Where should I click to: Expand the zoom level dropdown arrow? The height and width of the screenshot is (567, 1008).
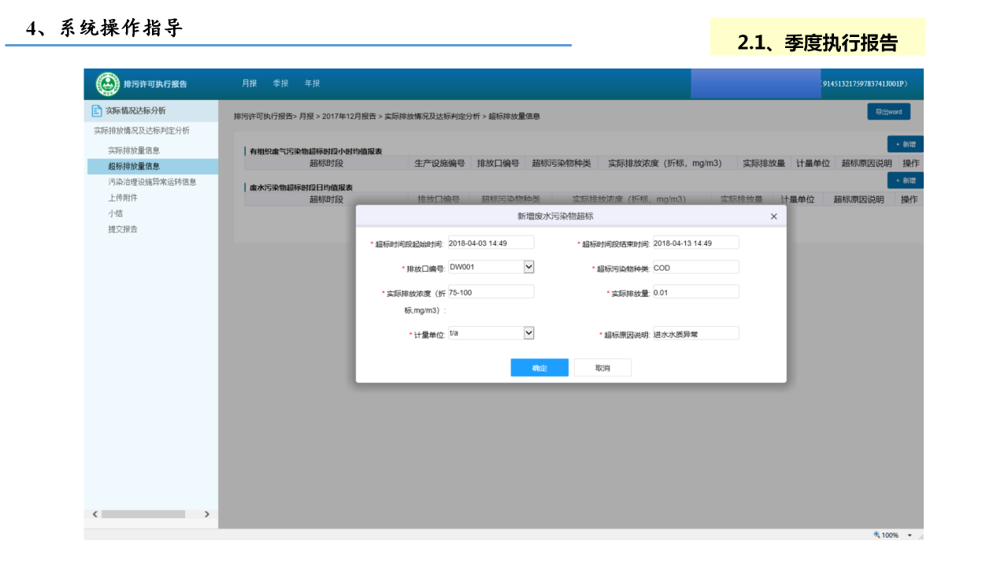coord(910,535)
